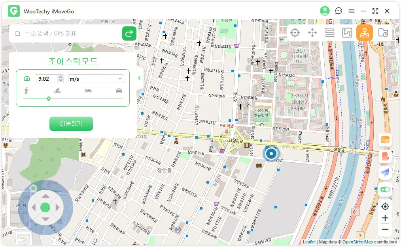Activate the orange joystick mode icon
The width and height of the screenshot is (401, 247).
(x=364, y=33)
